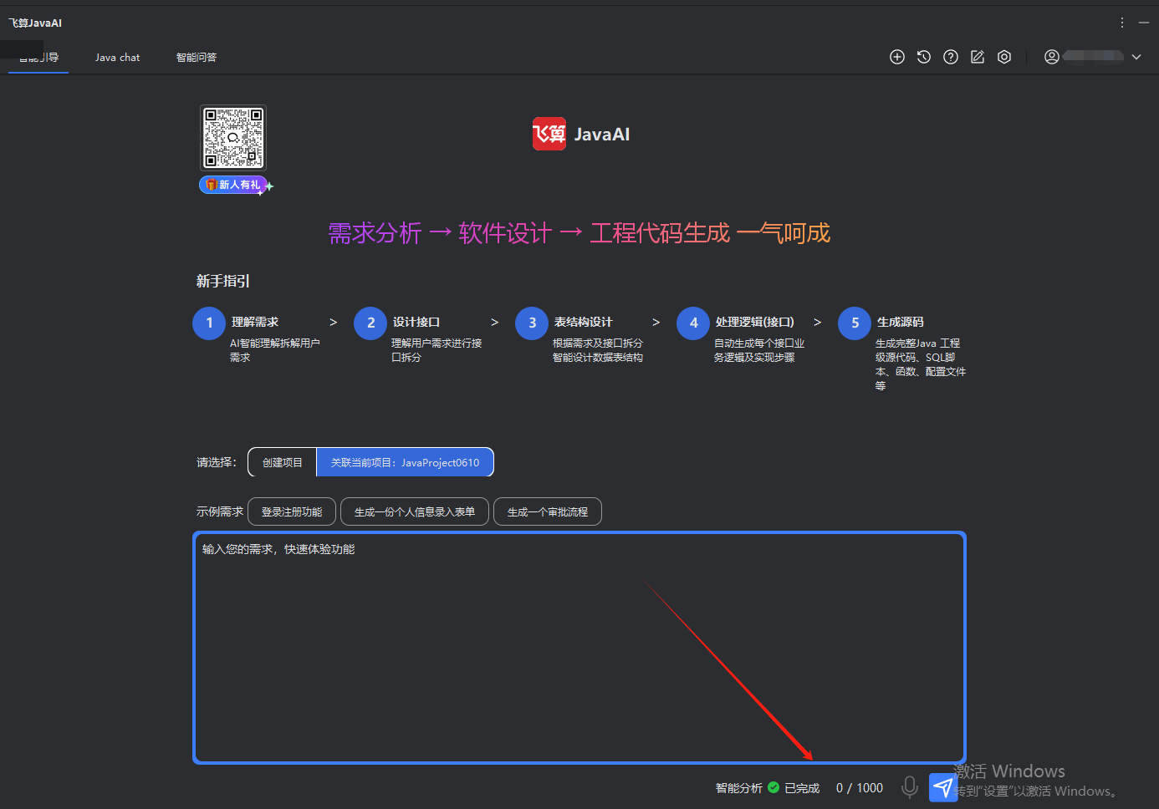Open the help question mark icon

pyautogui.click(x=951, y=57)
